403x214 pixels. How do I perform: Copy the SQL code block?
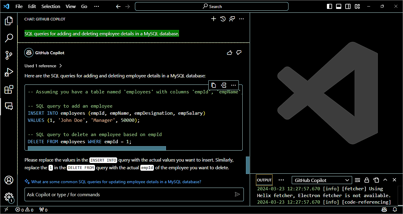tap(214, 85)
